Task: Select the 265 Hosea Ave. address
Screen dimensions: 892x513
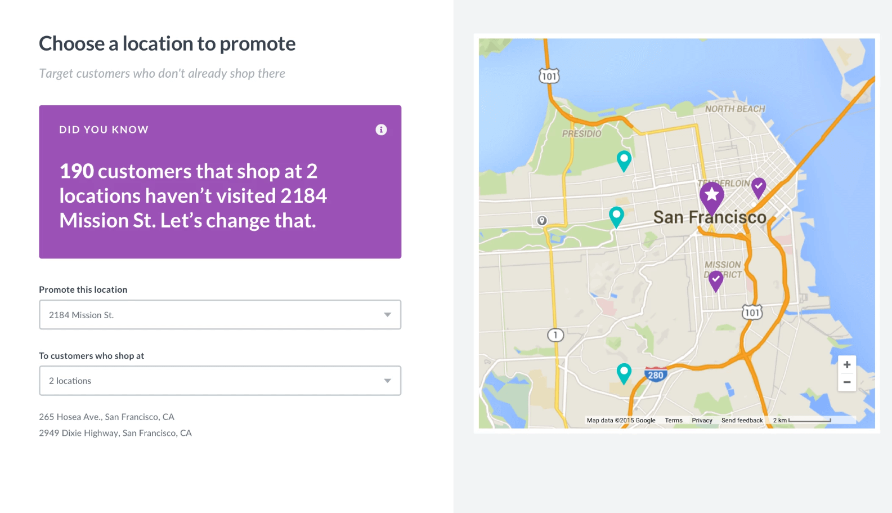Action: (x=106, y=417)
